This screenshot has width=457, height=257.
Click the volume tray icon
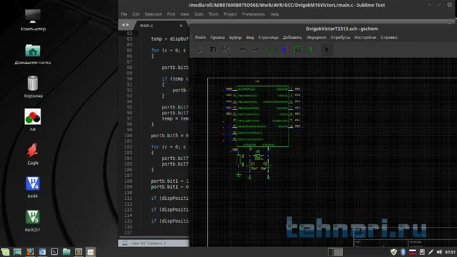click(x=439, y=252)
